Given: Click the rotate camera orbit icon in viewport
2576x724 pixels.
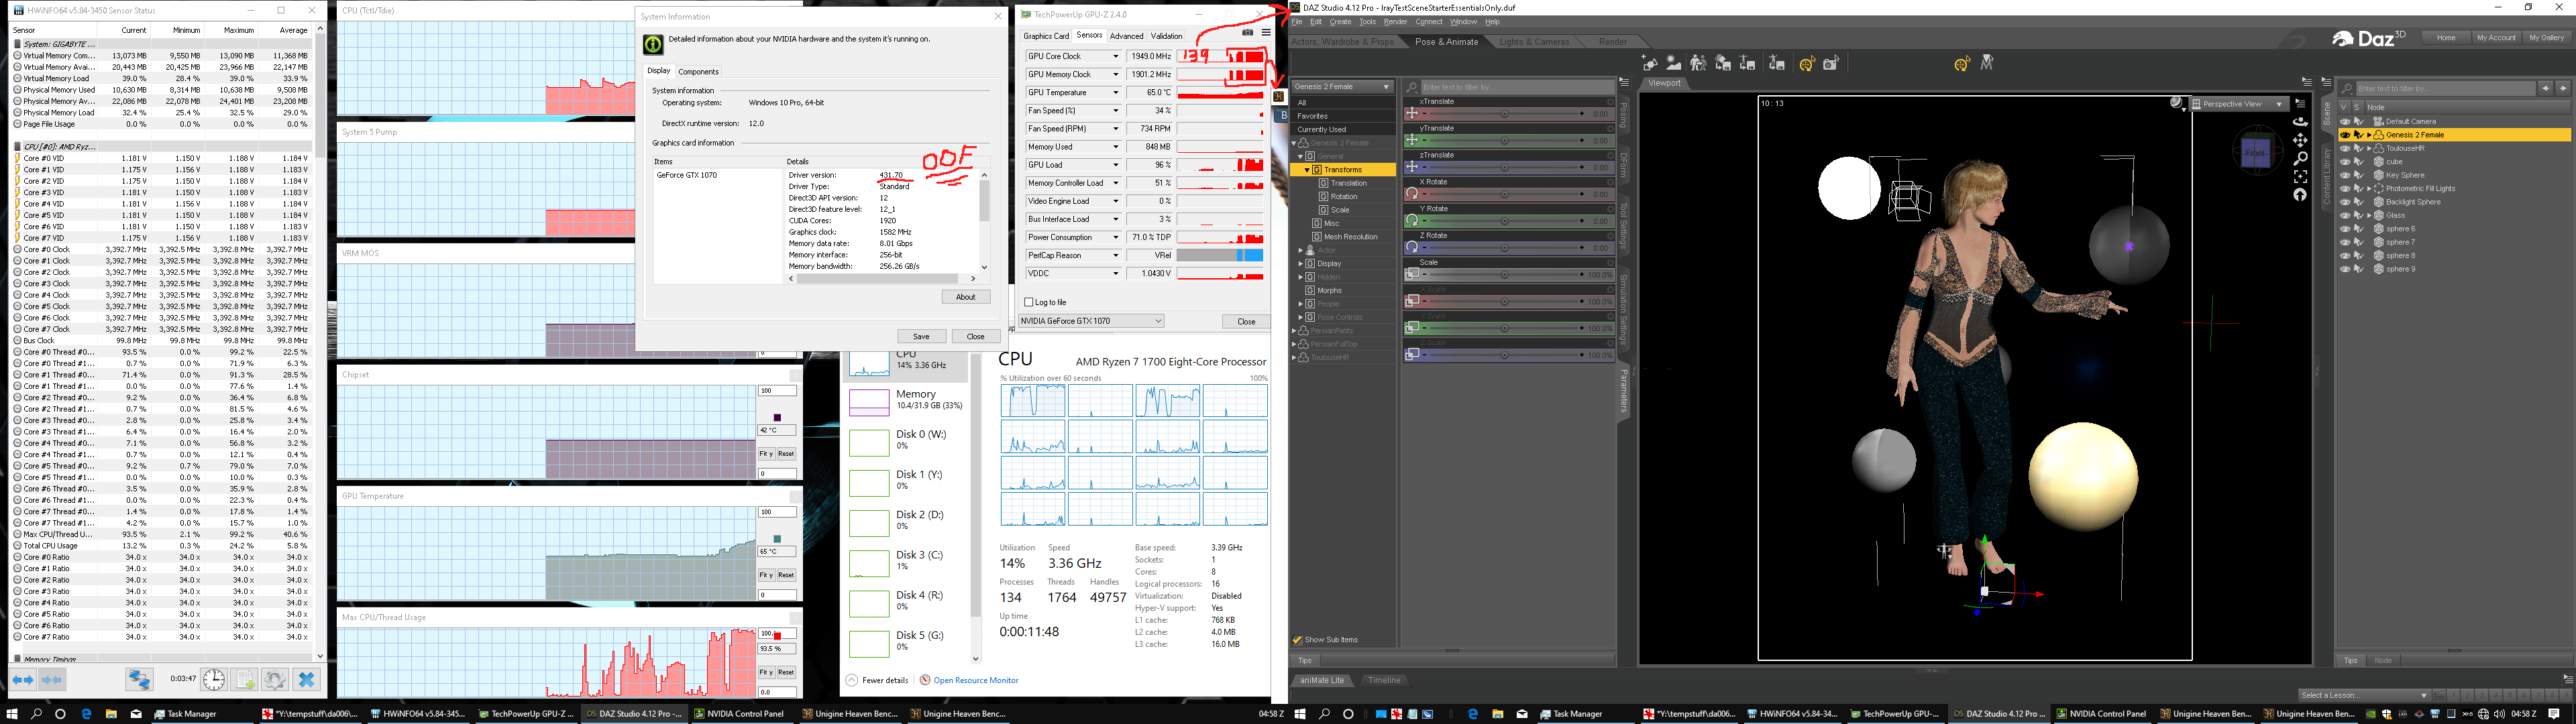Looking at the screenshot, I should click(x=2300, y=122).
